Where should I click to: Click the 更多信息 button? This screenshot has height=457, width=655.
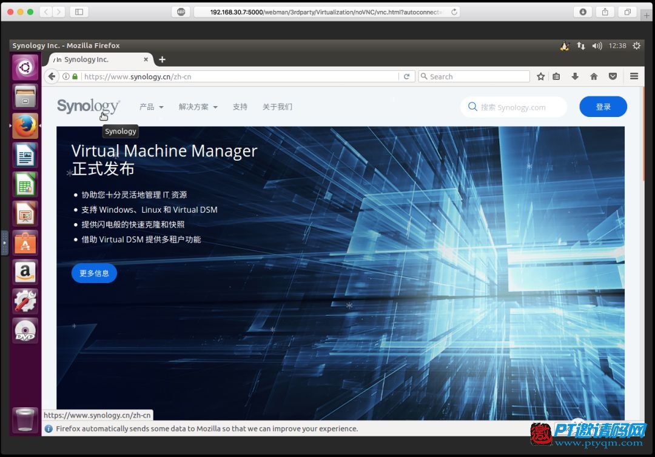(x=94, y=273)
